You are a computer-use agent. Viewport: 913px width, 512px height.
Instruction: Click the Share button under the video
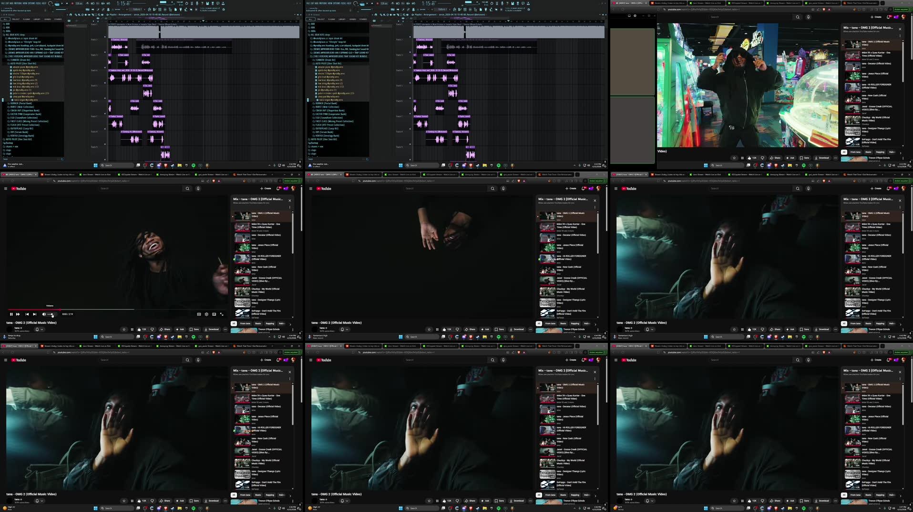point(165,329)
